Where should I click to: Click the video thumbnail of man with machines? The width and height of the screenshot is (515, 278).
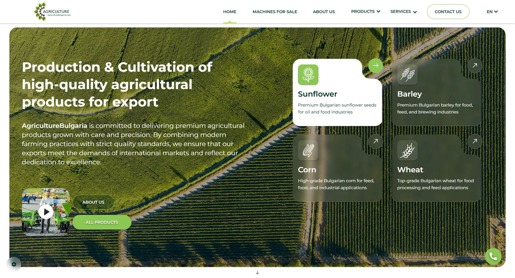pyautogui.click(x=46, y=212)
